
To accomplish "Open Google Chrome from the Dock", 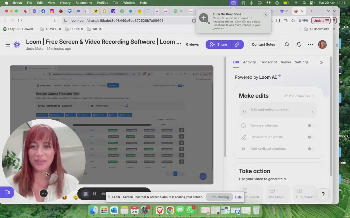I will (170, 210).
